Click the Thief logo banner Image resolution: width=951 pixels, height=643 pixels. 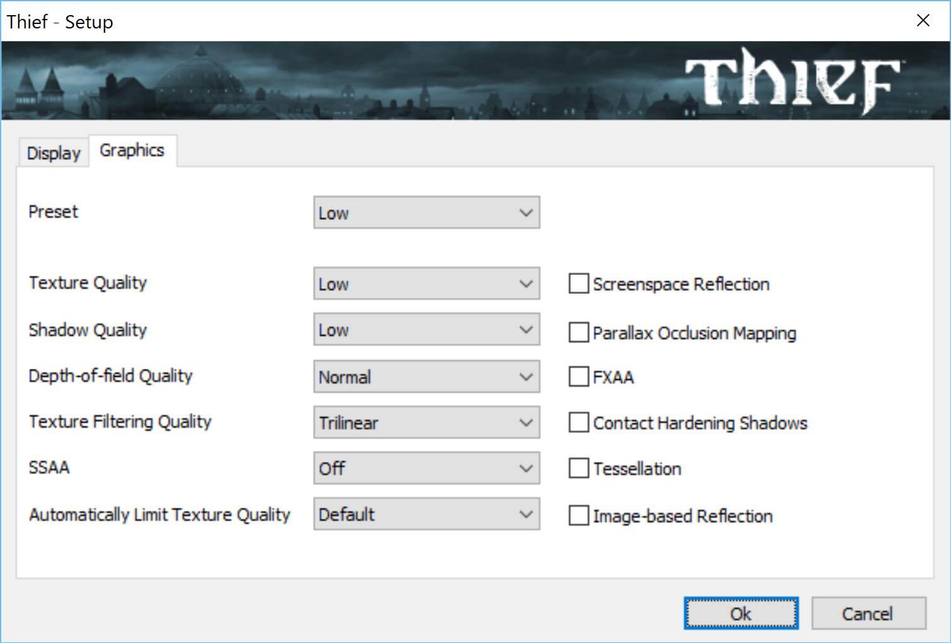[x=792, y=81]
